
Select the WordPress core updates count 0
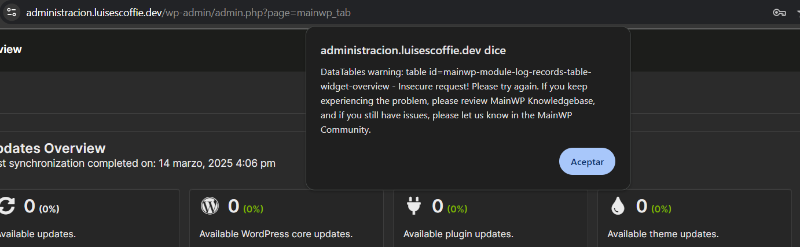coord(234,206)
